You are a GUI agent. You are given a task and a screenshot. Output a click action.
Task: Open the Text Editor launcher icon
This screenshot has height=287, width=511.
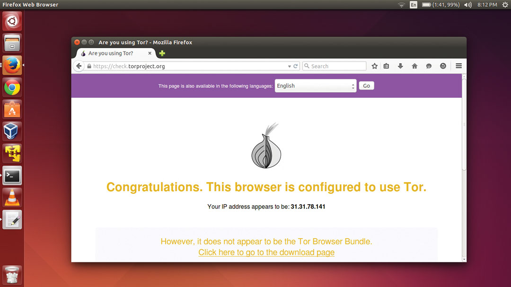(x=12, y=219)
